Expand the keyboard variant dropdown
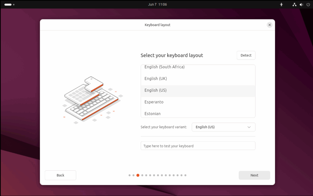 [223, 127]
